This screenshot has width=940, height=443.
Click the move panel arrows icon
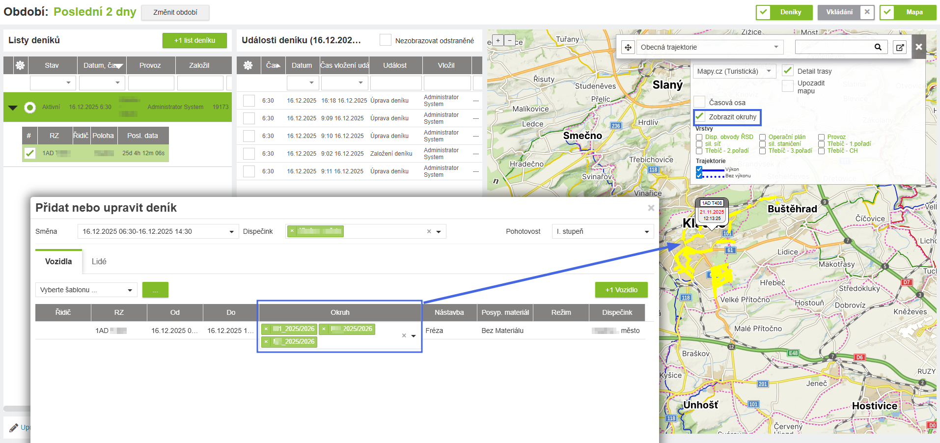pos(628,47)
